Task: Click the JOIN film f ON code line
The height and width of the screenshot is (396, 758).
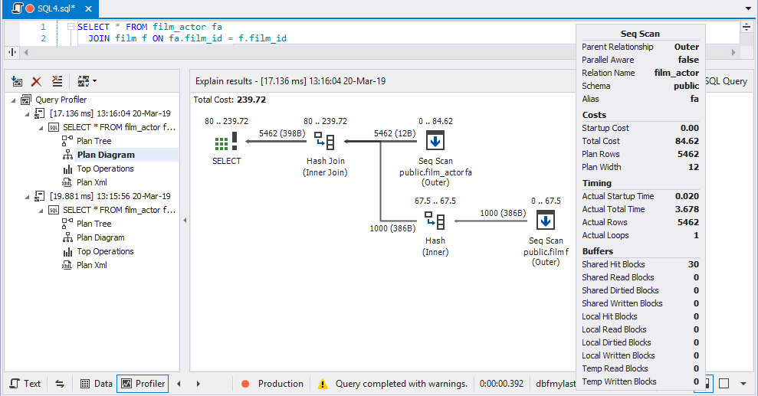Action: click(x=187, y=38)
